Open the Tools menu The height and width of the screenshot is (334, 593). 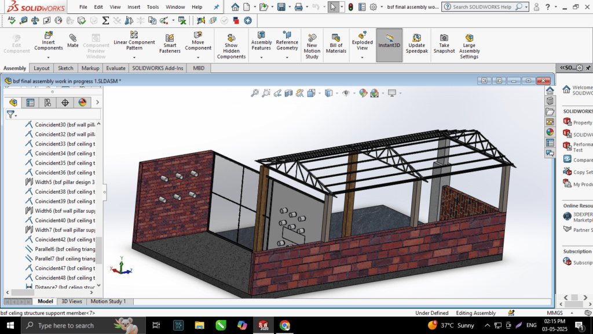153,7
